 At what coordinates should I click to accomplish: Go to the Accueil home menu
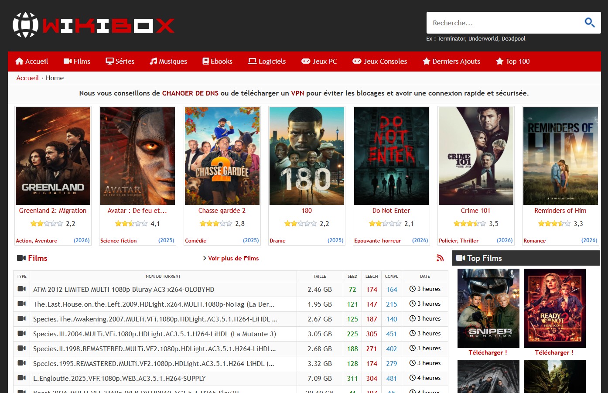tap(31, 62)
